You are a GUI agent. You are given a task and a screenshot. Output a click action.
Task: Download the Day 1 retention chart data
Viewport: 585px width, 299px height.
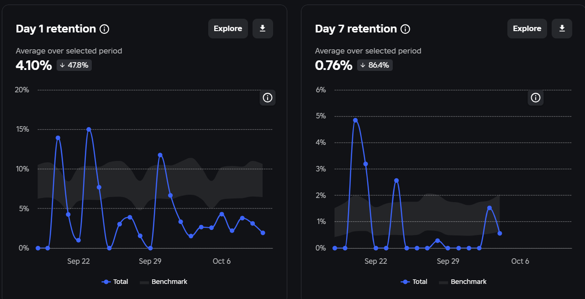click(263, 28)
